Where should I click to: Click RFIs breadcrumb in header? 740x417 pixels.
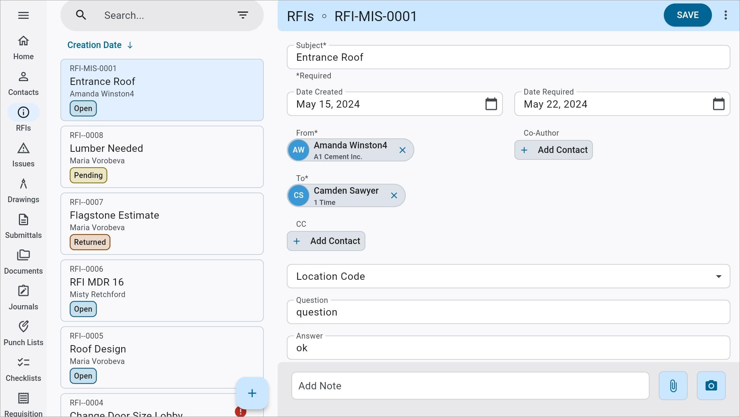300,16
